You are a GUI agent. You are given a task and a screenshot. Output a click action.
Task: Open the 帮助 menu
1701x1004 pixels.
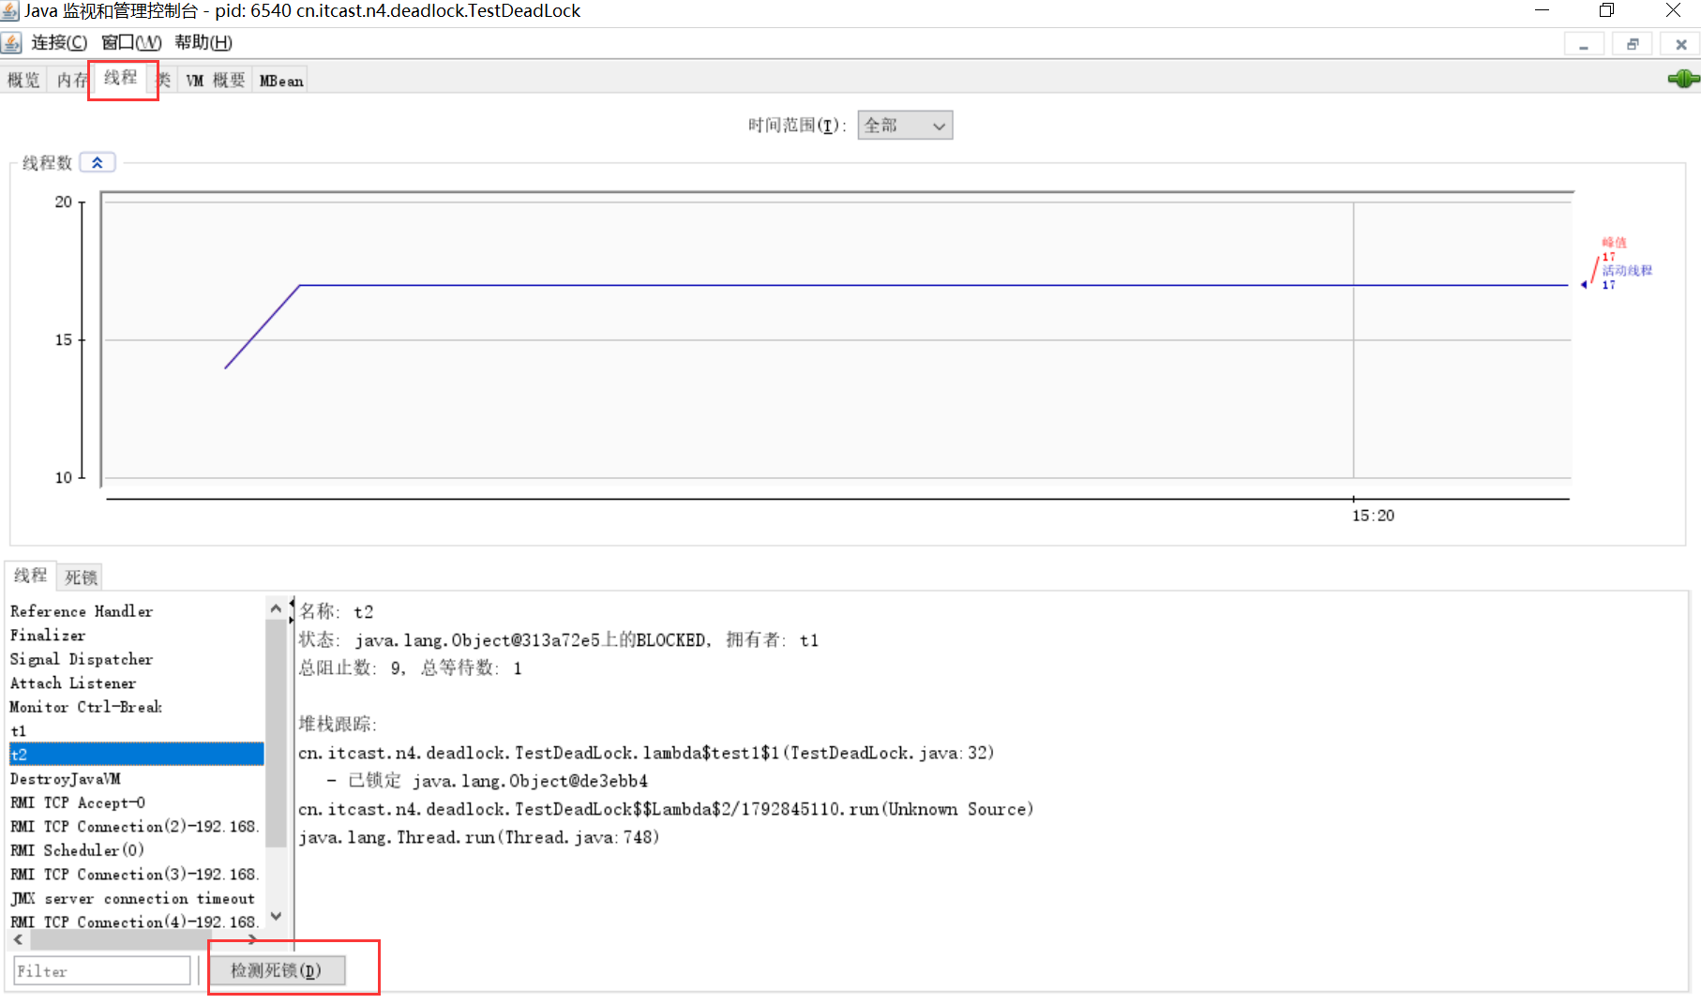[203, 43]
